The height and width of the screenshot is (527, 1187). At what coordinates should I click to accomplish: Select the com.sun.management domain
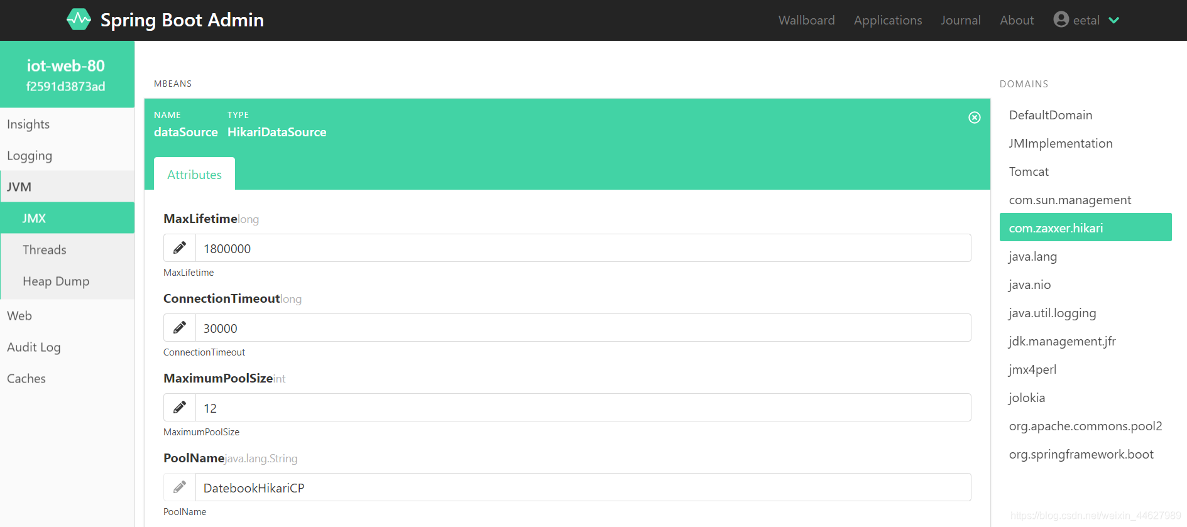click(x=1085, y=200)
